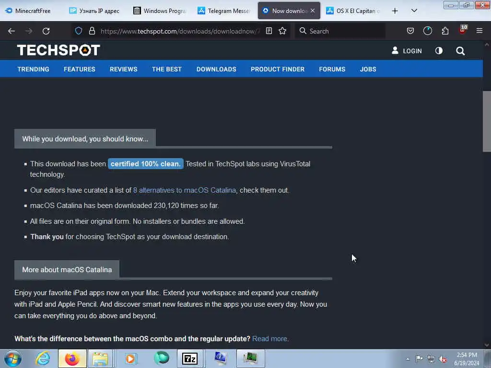491x368 pixels.
Task: Open 7-Zip from the taskbar
Action: point(190,358)
